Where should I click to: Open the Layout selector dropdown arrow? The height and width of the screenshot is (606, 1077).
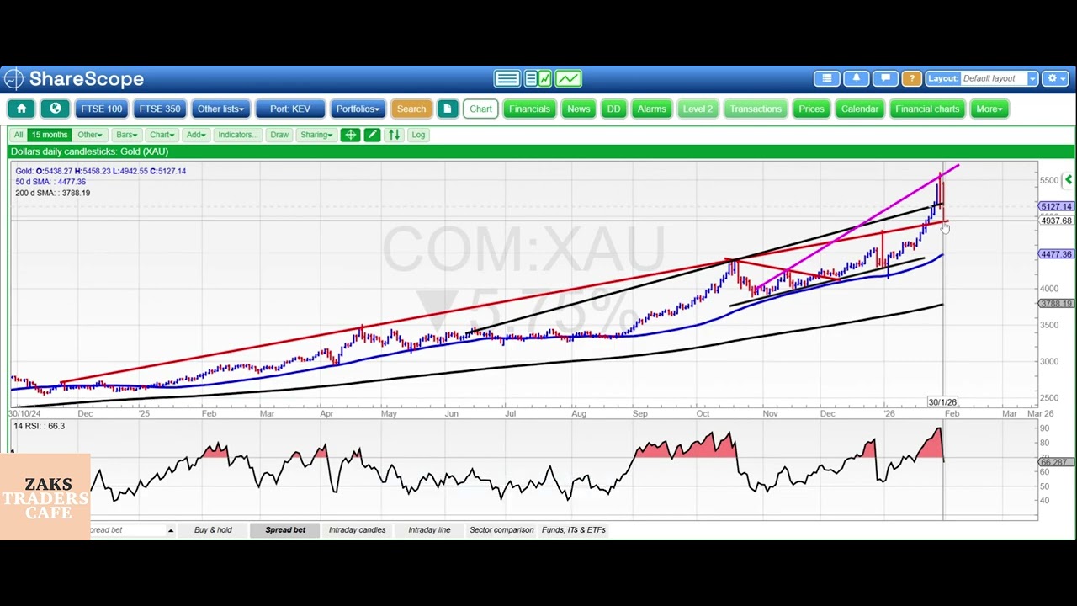(x=1032, y=78)
